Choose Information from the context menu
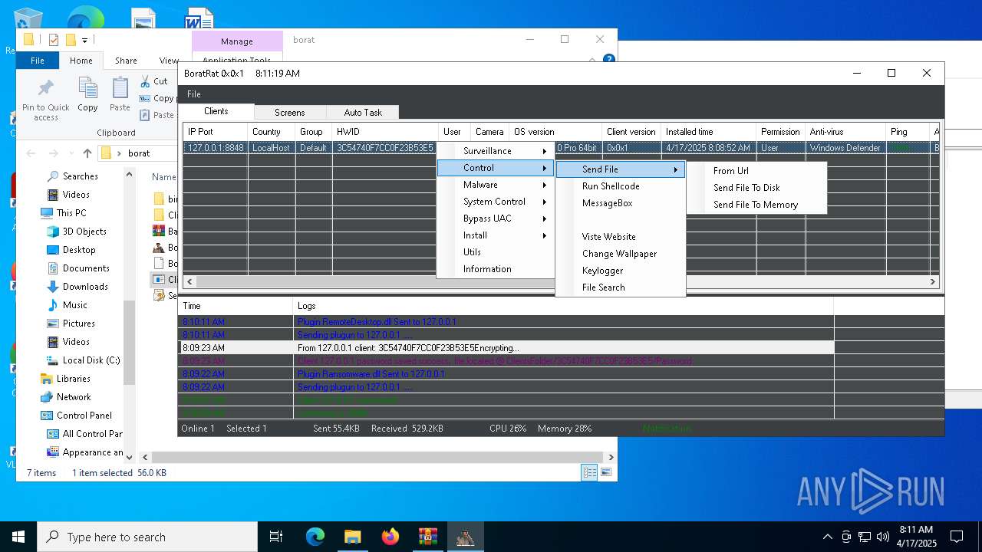 point(496,269)
